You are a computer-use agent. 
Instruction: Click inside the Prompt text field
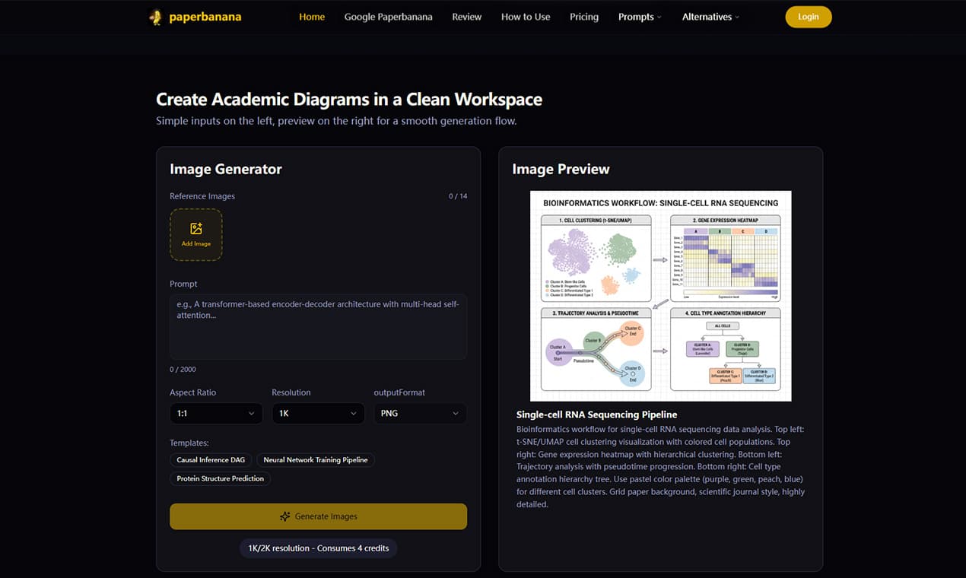point(318,327)
